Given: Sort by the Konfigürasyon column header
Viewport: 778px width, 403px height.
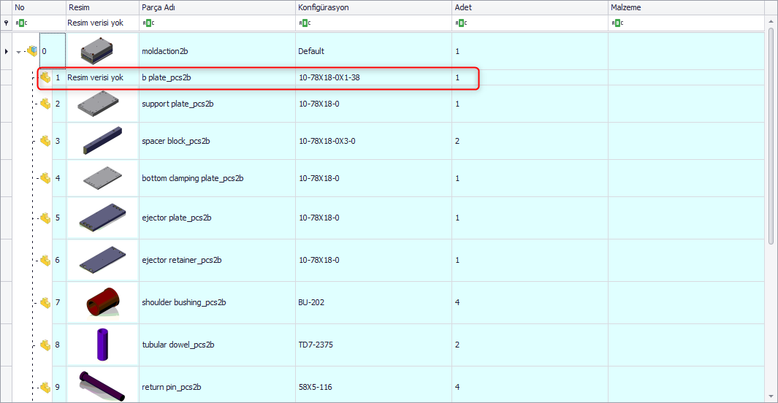Looking at the screenshot, I should (x=373, y=7).
